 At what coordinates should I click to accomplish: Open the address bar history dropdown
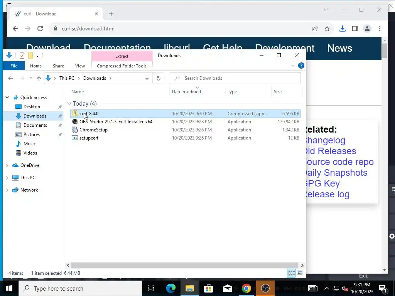(147, 78)
